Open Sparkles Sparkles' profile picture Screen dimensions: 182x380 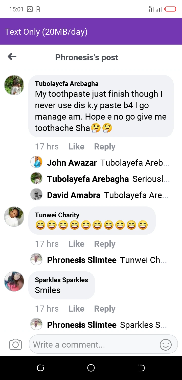click(x=14, y=281)
